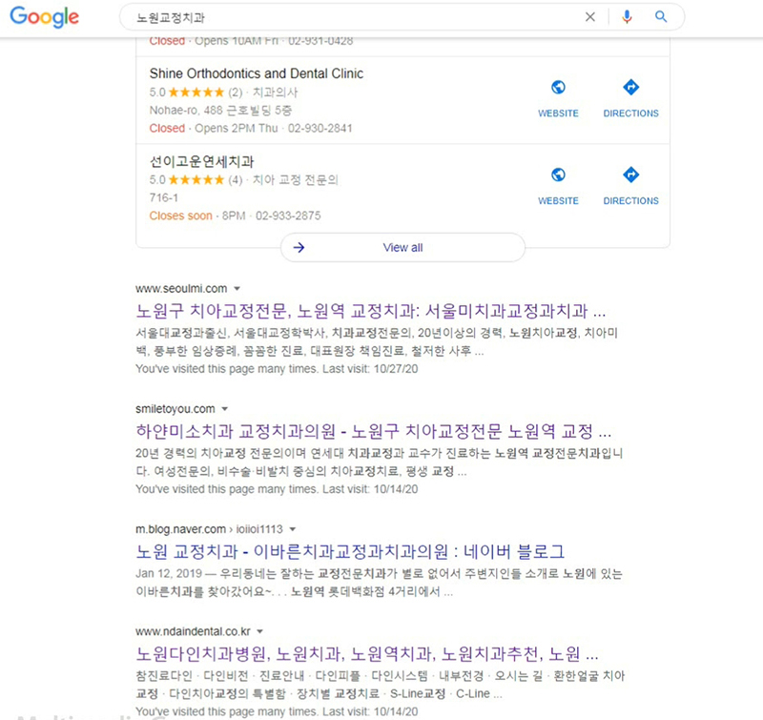Click phone number 02-933-2875

(288, 216)
